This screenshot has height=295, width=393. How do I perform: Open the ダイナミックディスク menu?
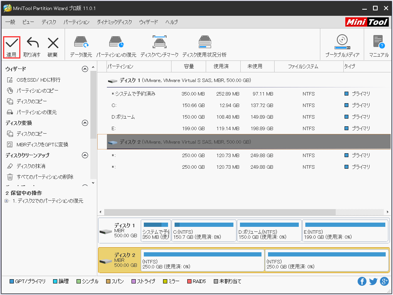114,22
